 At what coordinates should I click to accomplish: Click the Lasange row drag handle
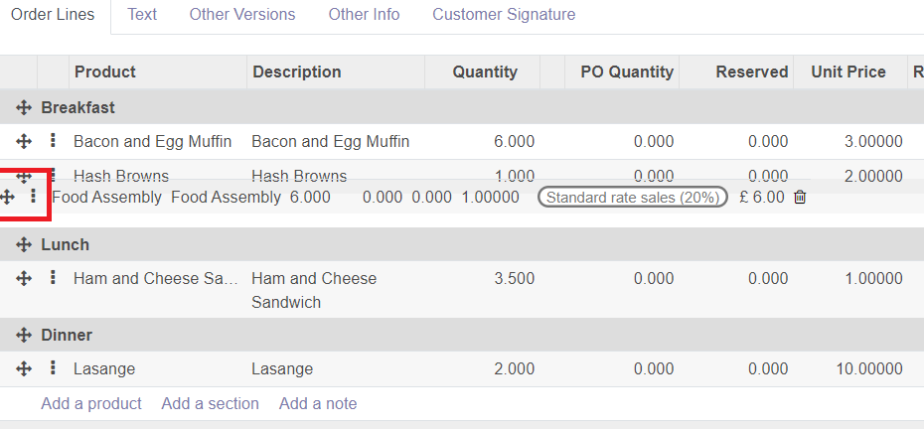click(x=24, y=368)
